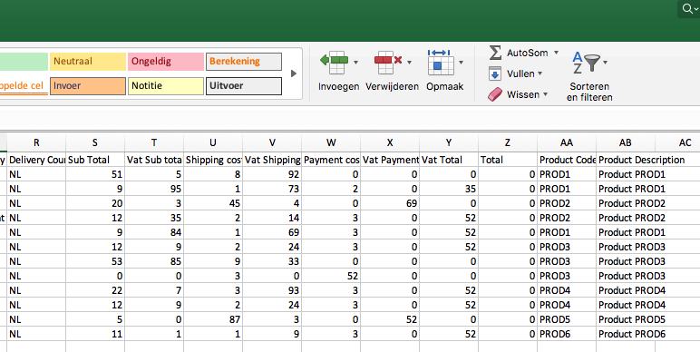Click the Verwijderen delete cells icon
Image resolution: width=700 pixels, height=352 pixels.
[388, 63]
